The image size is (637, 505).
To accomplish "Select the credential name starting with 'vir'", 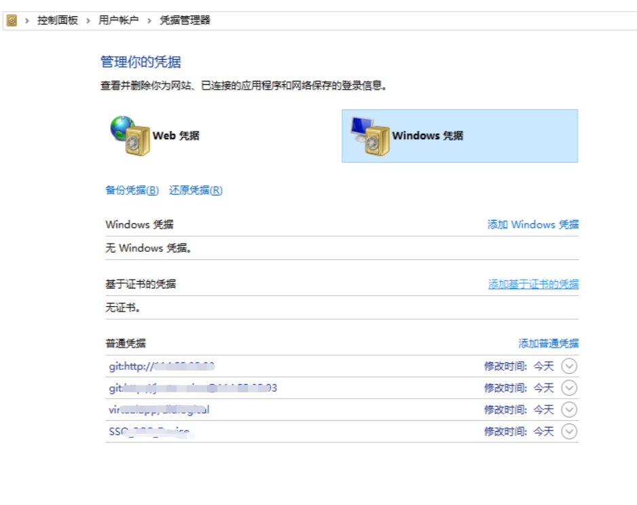I will 159,409.
